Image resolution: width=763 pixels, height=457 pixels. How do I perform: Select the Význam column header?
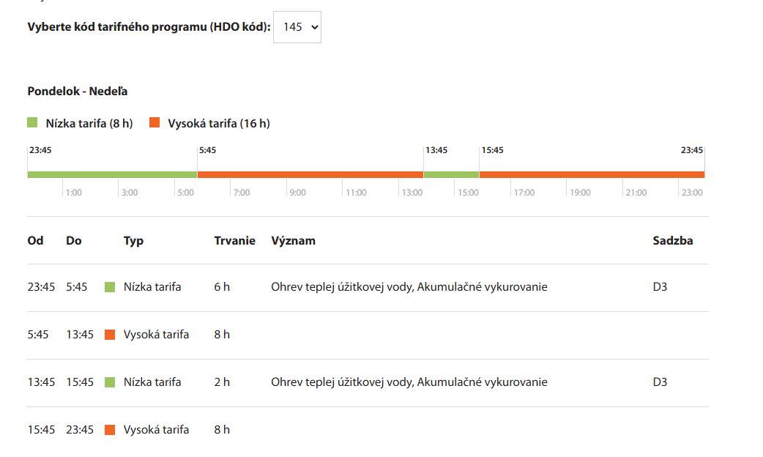[x=293, y=240]
